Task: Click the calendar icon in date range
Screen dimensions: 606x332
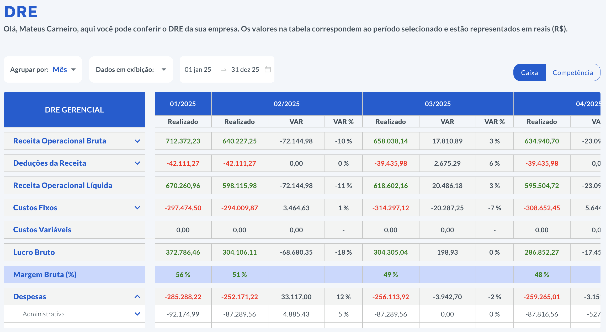Action: [x=268, y=69]
